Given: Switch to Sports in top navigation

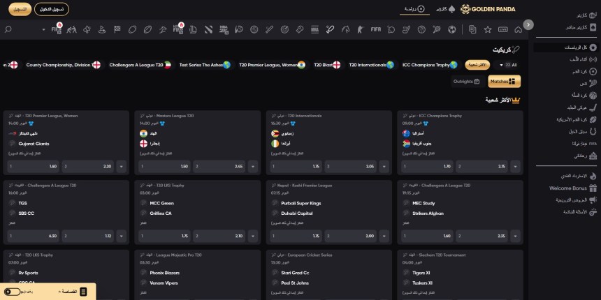Looking at the screenshot, I should pyautogui.click(x=414, y=9).
